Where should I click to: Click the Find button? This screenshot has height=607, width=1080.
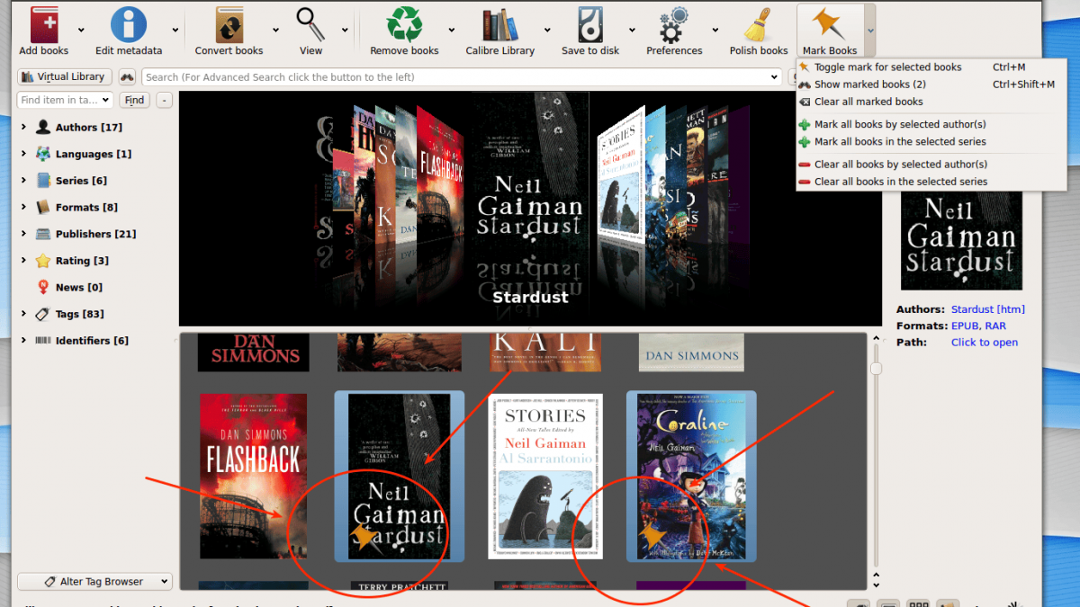[134, 101]
